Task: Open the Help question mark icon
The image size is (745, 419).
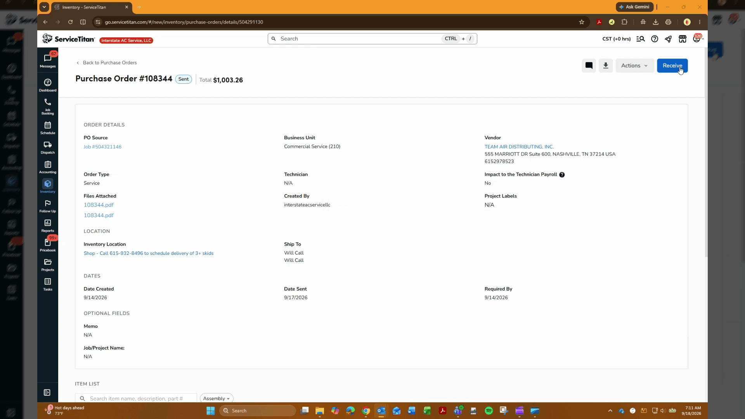Action: (x=655, y=39)
